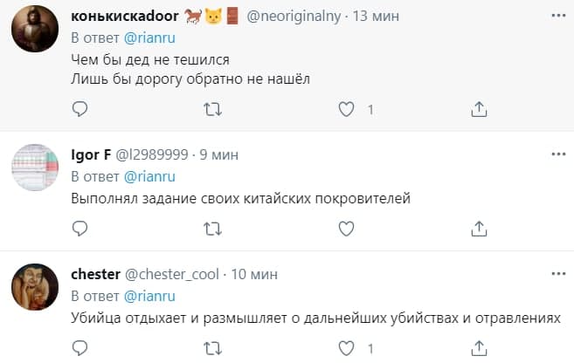This screenshot has height=363, width=574.
Task: Reply to Igor F's tweet
Action: tap(80, 229)
